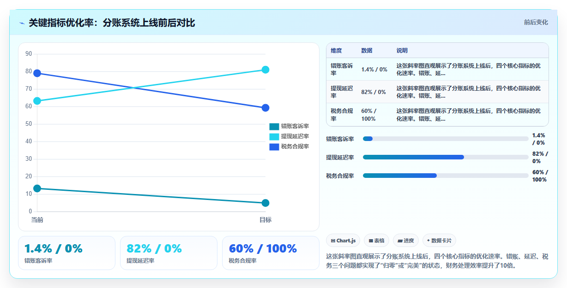Click the summary paragraph below the tag chips
The width and height of the screenshot is (567, 288).
(437, 261)
